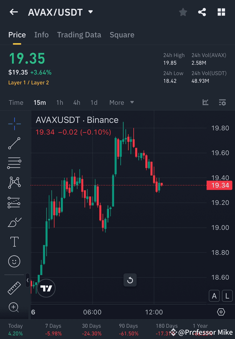Select the measure ruler tool
The height and width of the screenshot is (339, 235).
click(x=14, y=288)
